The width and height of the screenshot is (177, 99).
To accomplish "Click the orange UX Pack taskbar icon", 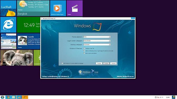I will click(x=25, y=97).
